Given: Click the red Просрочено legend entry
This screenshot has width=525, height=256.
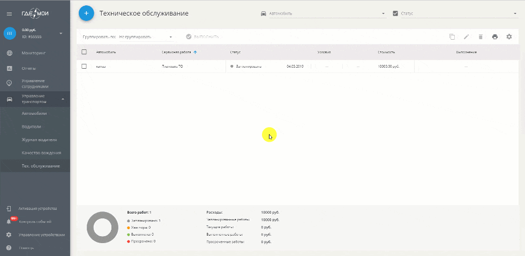Looking at the screenshot, I should tap(141, 241).
